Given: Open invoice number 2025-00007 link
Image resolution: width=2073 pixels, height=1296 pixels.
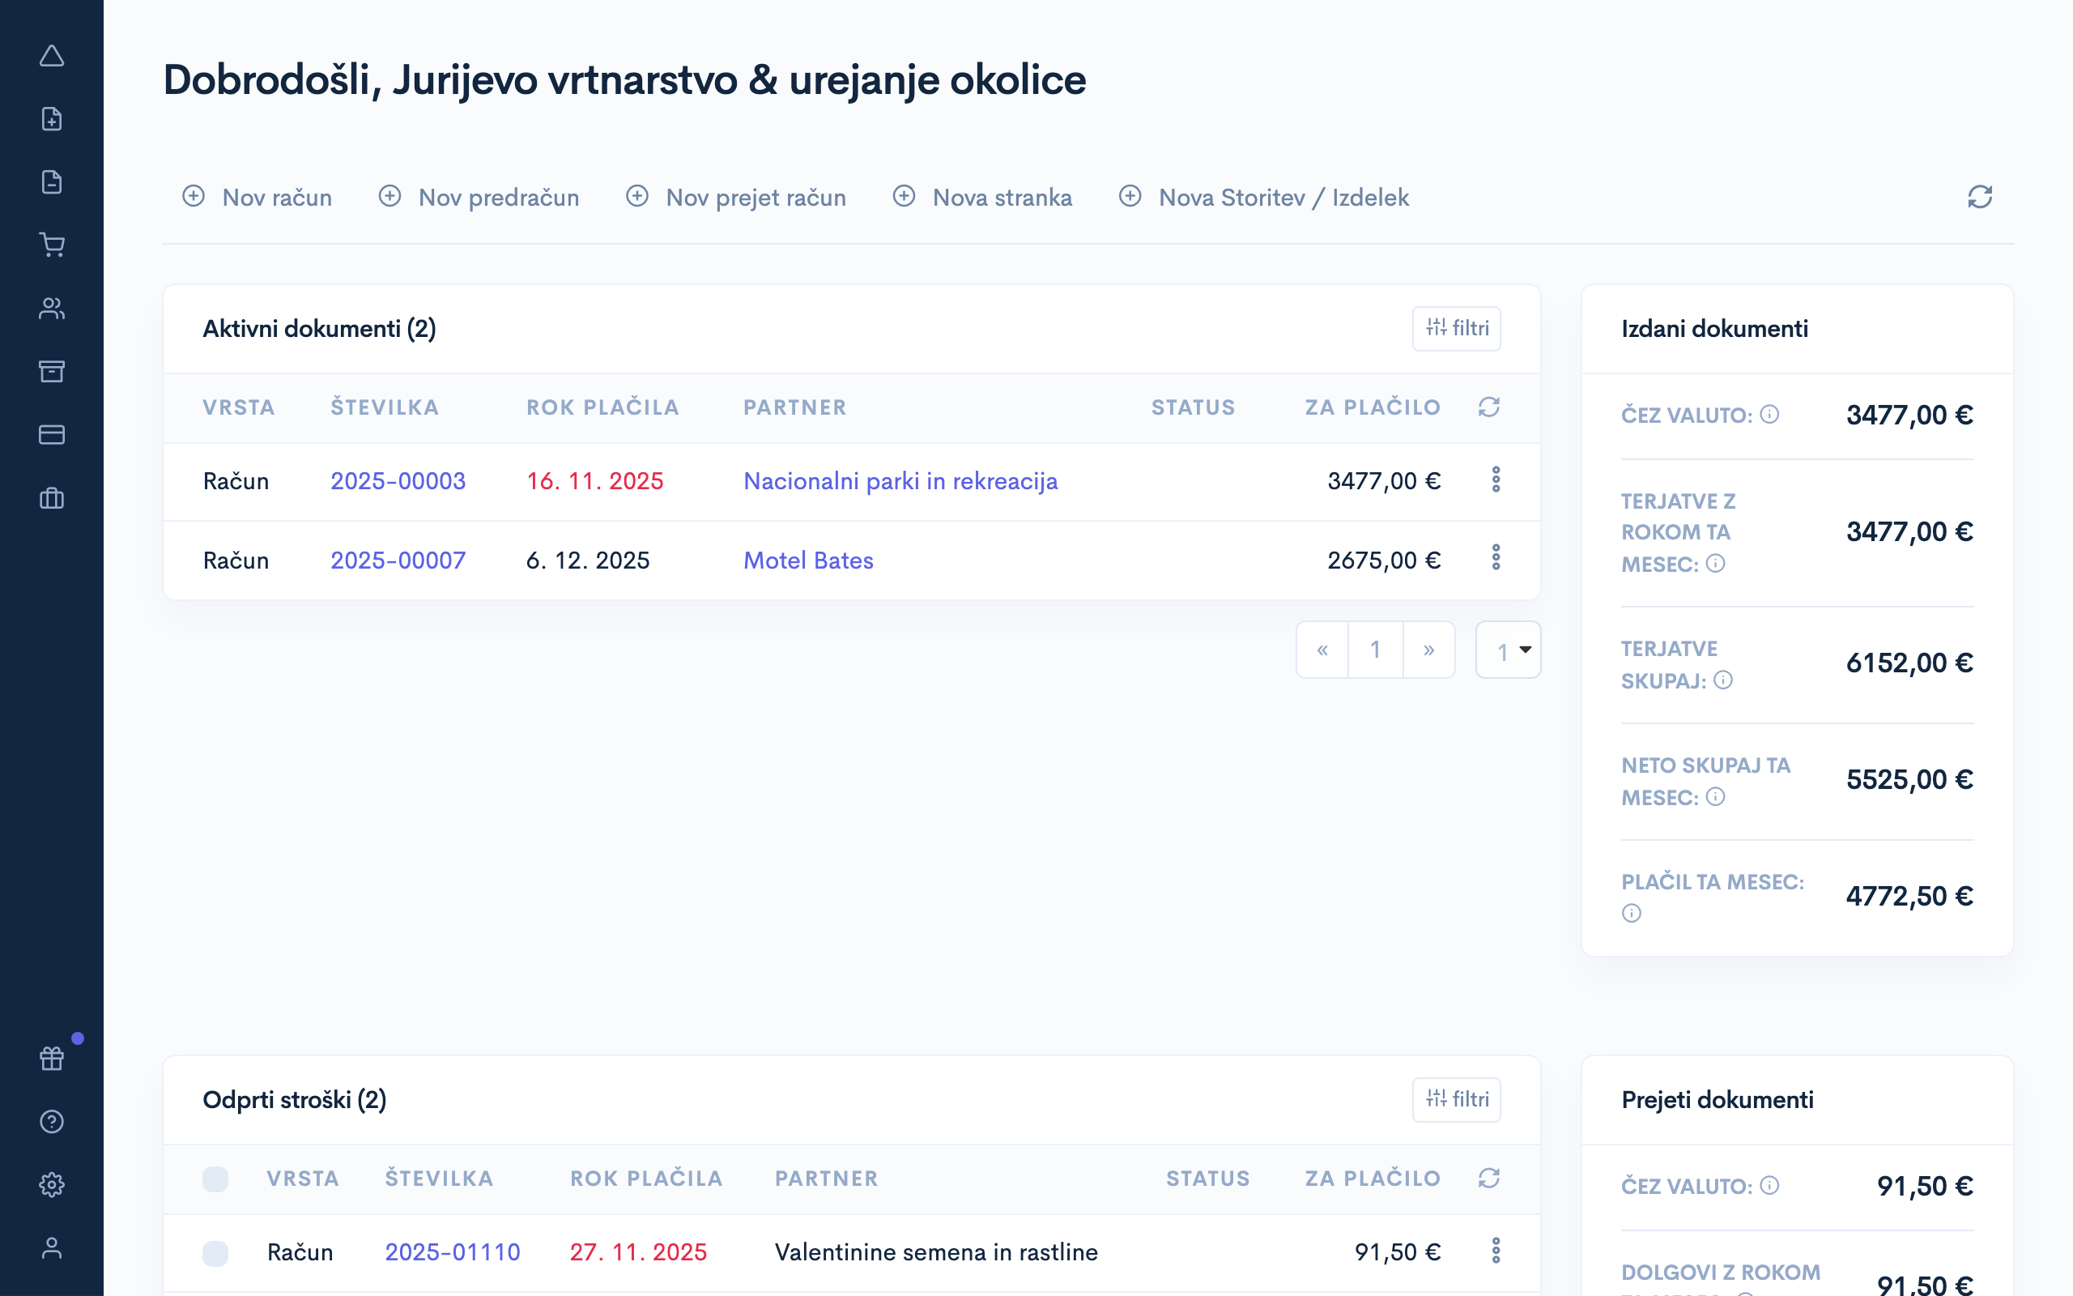Looking at the screenshot, I should (398, 561).
